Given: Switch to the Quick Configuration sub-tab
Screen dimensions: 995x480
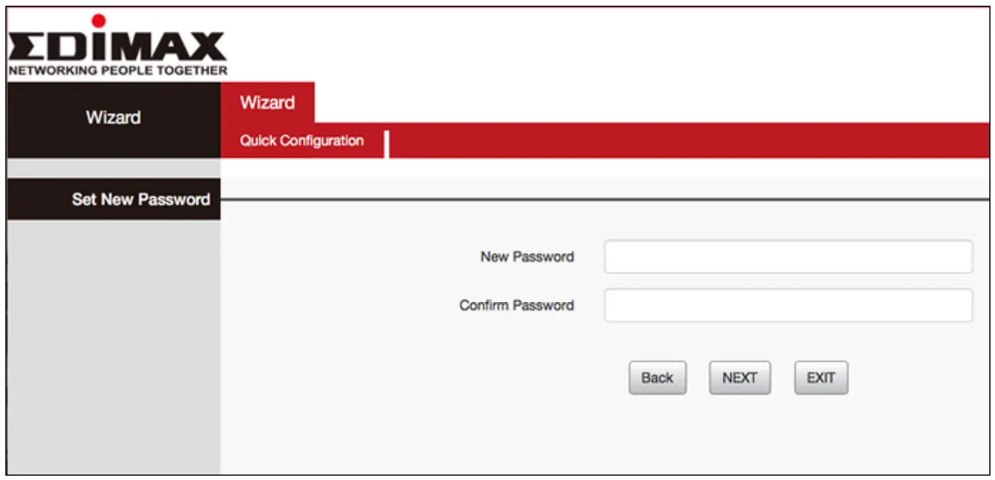Looking at the screenshot, I should 302,141.
